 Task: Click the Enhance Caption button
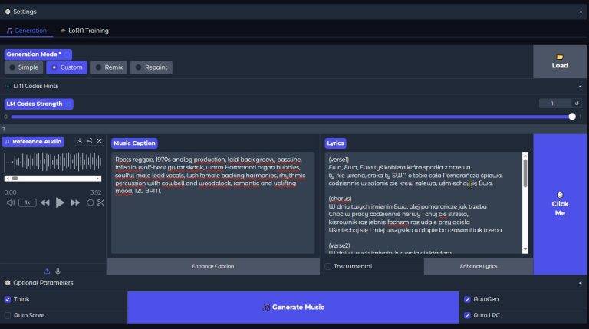(x=212, y=266)
